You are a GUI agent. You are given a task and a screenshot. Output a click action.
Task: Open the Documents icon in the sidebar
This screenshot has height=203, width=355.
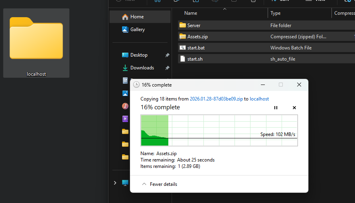[x=125, y=80]
